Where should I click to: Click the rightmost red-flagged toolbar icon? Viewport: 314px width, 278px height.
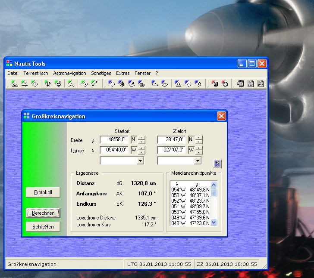225,84
